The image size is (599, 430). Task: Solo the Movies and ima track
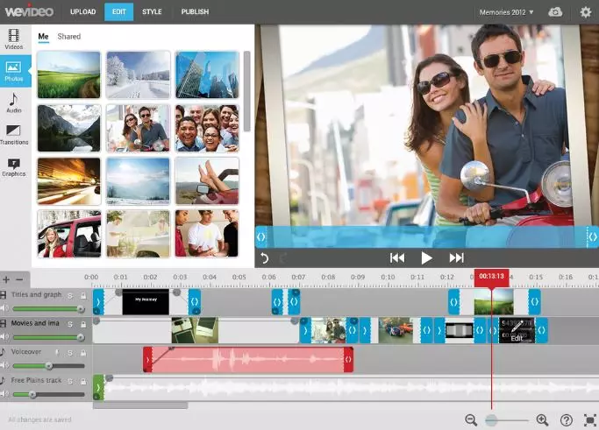(70, 324)
